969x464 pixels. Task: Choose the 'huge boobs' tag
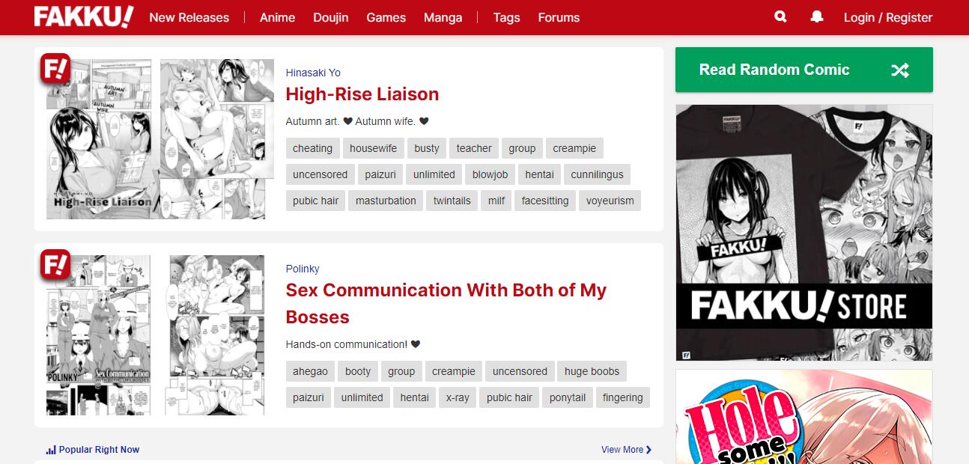(592, 371)
